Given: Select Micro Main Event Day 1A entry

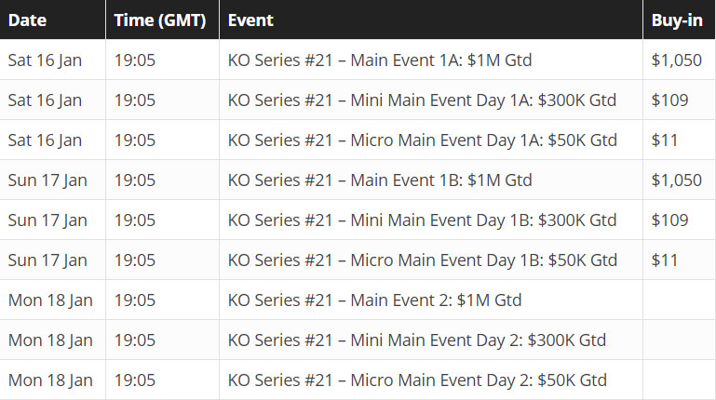Looking at the screenshot, I should [x=358, y=140].
